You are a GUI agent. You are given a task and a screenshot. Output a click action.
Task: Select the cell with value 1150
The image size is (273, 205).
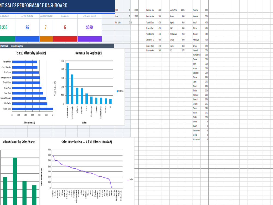(135, 16)
